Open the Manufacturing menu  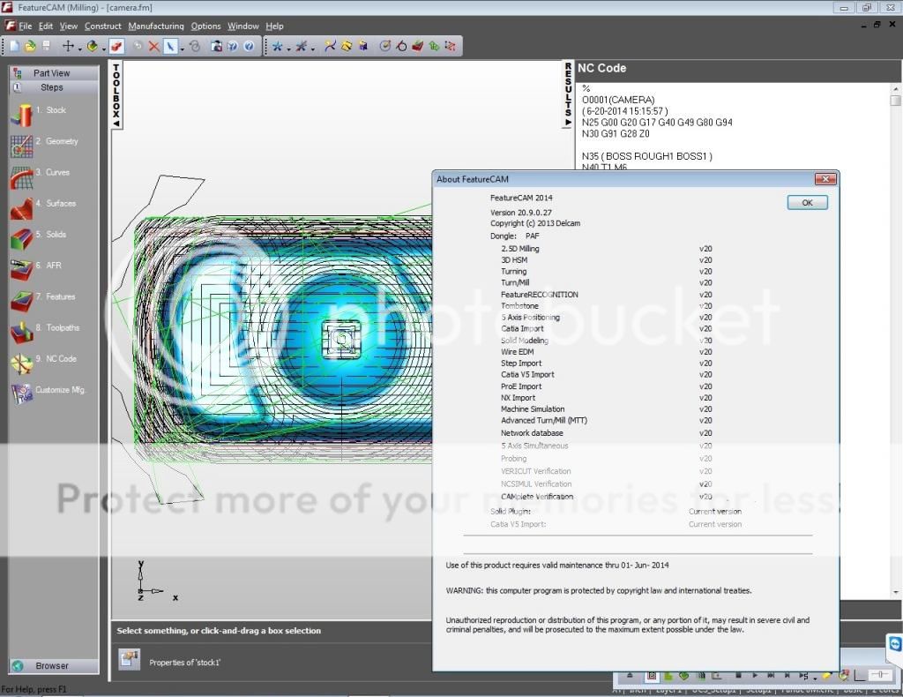coord(156,26)
